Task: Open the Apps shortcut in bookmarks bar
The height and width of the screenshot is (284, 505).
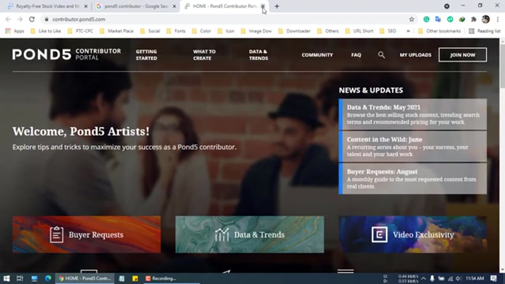Action: click(x=15, y=31)
